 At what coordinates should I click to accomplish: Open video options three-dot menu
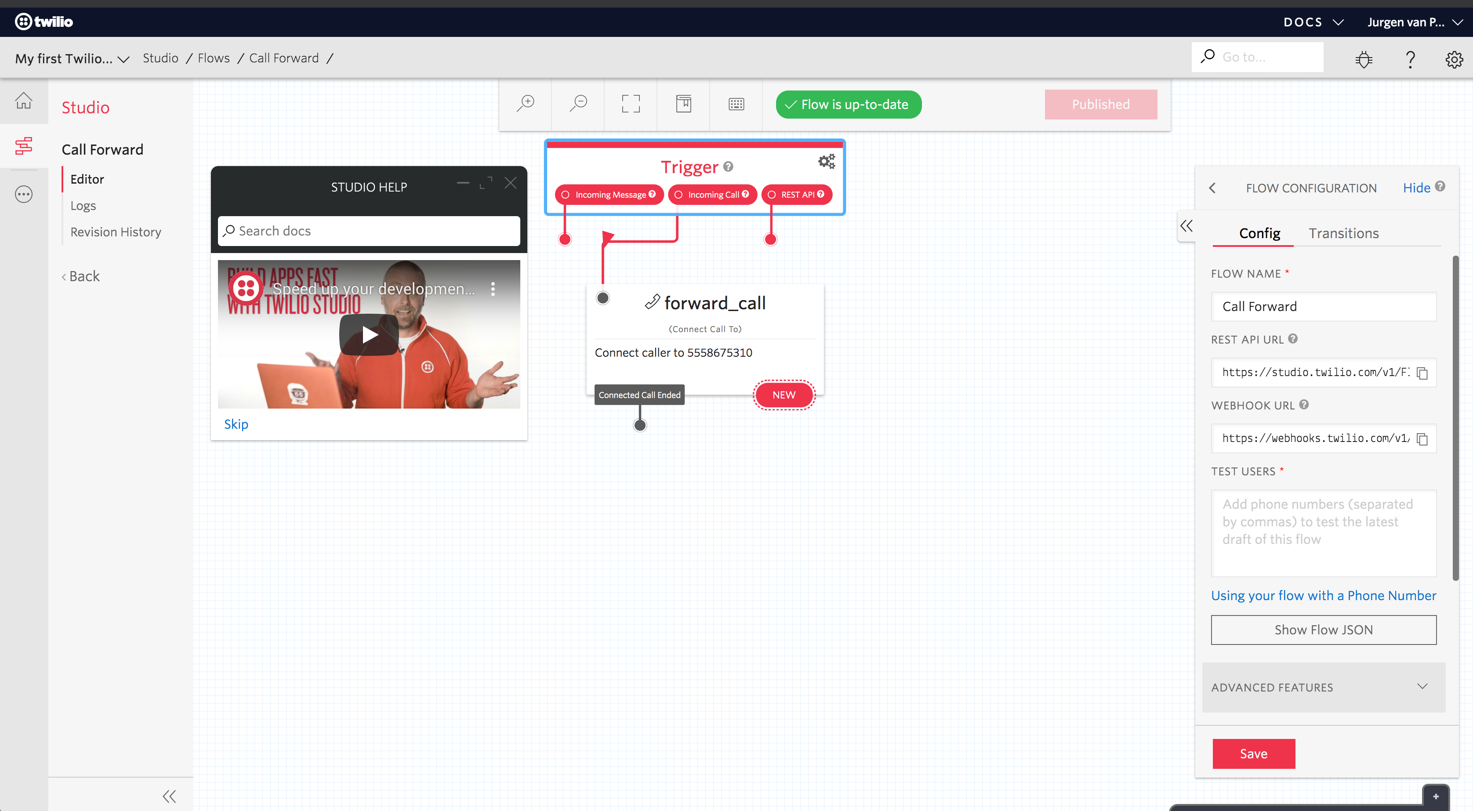coord(493,289)
